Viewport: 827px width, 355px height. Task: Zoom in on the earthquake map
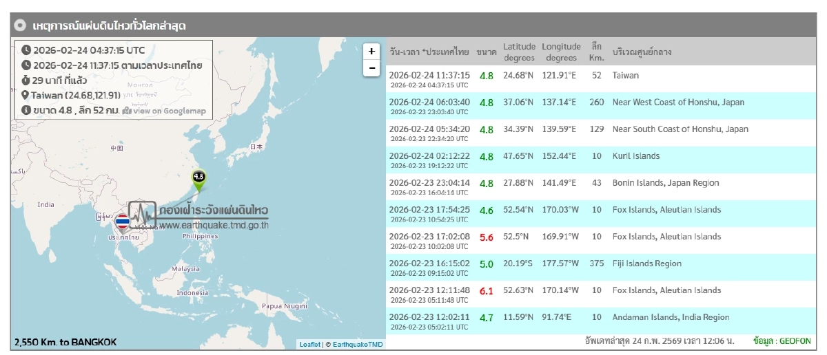(371, 52)
